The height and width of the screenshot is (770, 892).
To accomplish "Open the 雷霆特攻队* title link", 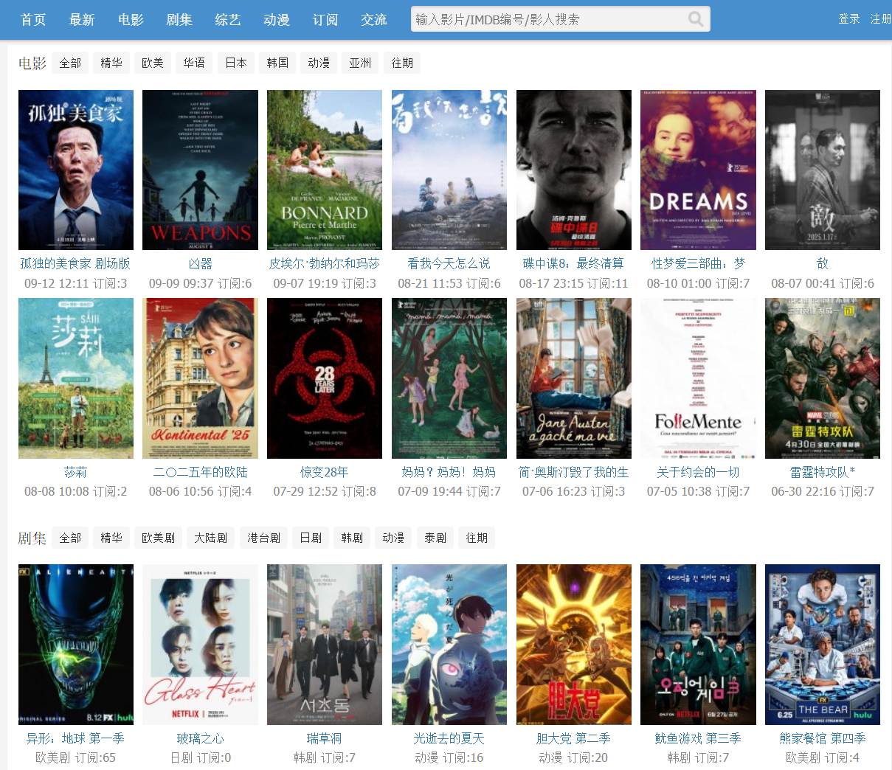I will tap(822, 472).
